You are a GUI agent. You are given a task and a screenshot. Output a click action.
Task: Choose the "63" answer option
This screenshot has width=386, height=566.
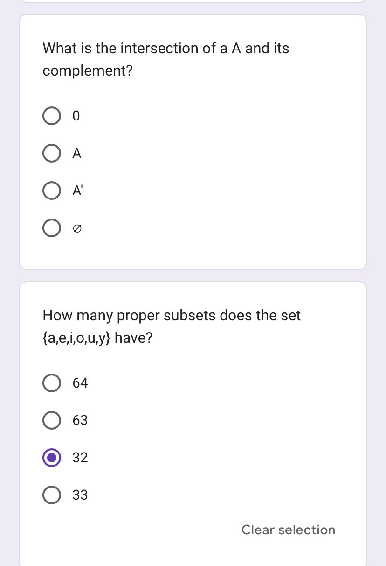tap(52, 420)
